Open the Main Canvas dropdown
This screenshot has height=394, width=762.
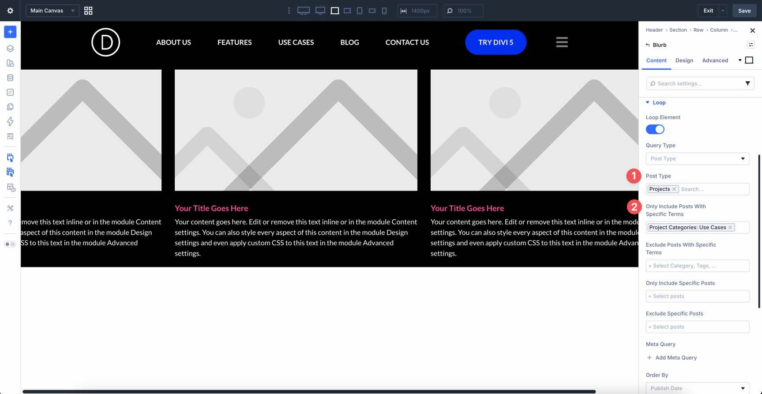(53, 11)
